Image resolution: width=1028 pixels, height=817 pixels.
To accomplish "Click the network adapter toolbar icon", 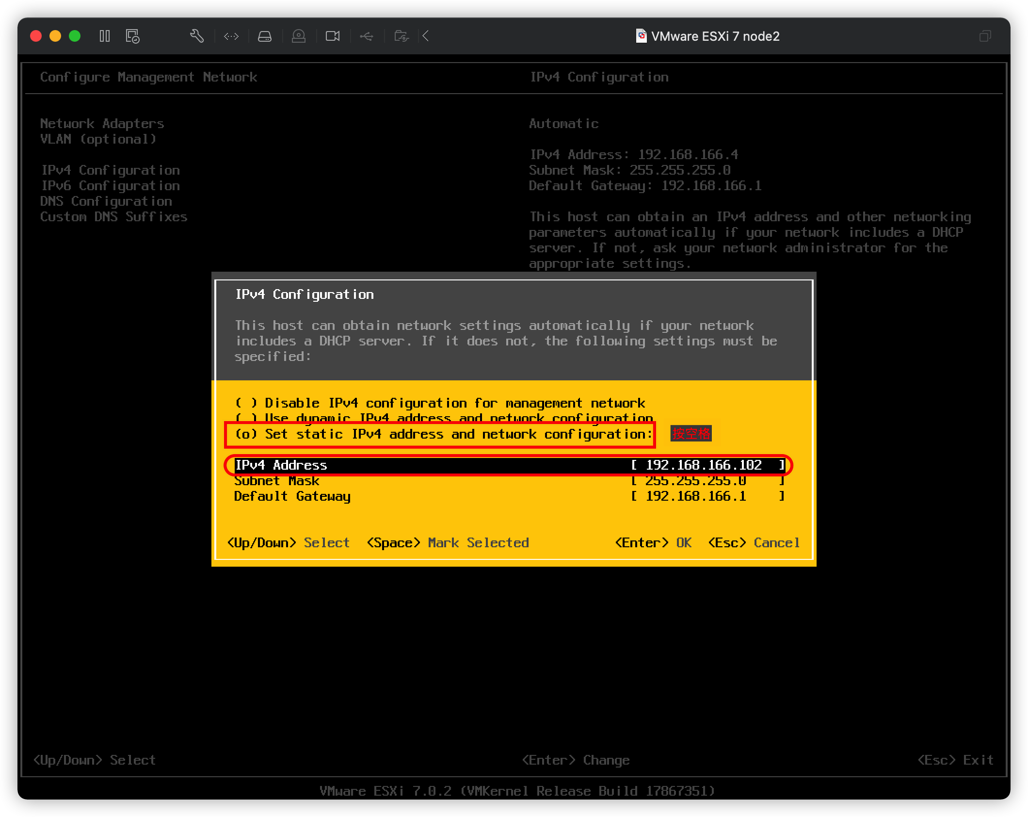I will click(231, 36).
